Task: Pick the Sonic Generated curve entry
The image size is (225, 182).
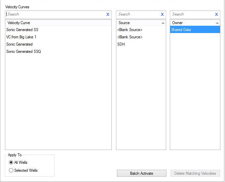Action: pos(19,44)
